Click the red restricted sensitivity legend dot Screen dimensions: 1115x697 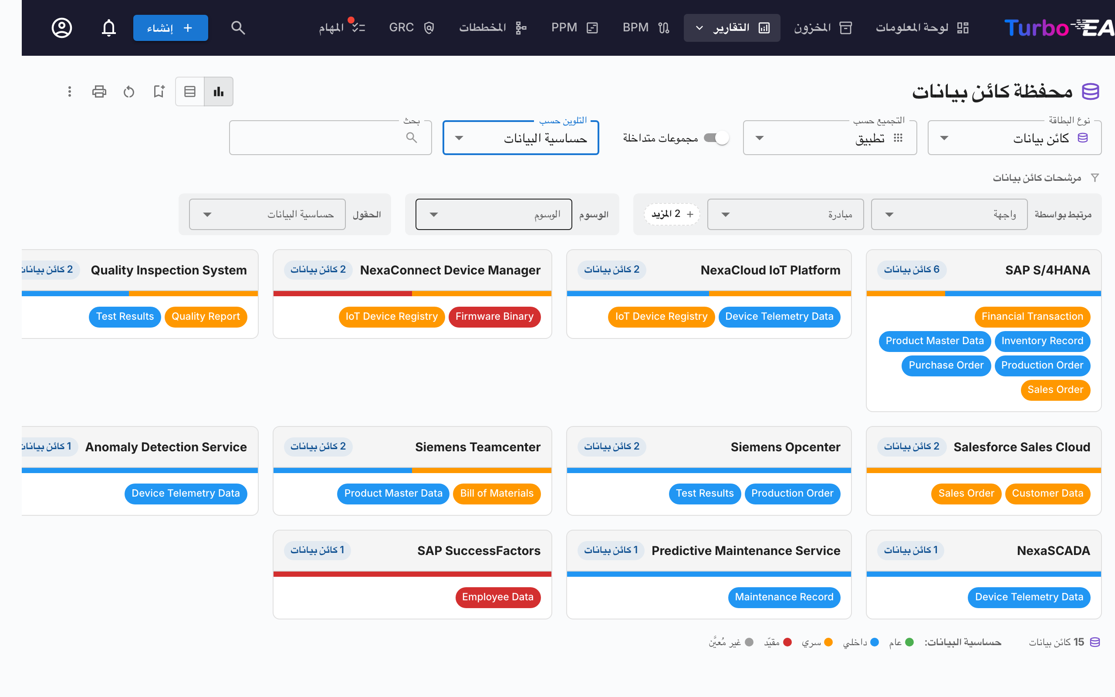(787, 642)
